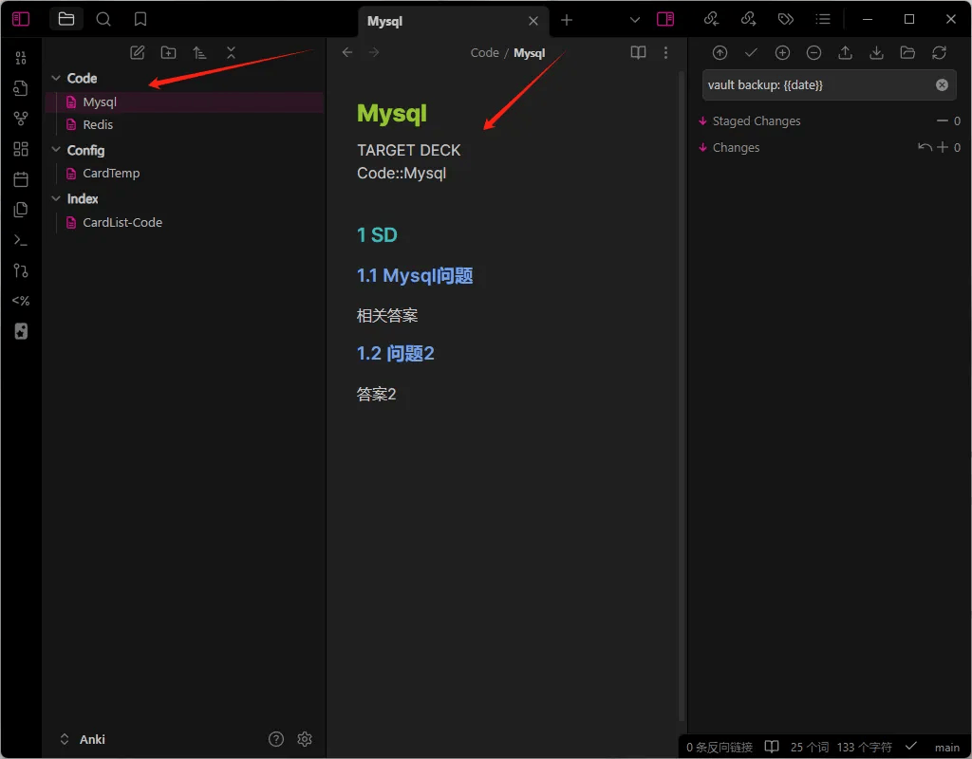Discard all changes

(925, 147)
